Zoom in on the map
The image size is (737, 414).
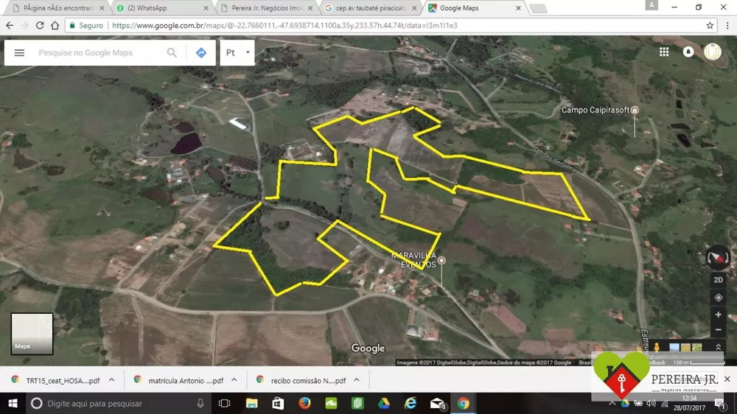(x=718, y=315)
